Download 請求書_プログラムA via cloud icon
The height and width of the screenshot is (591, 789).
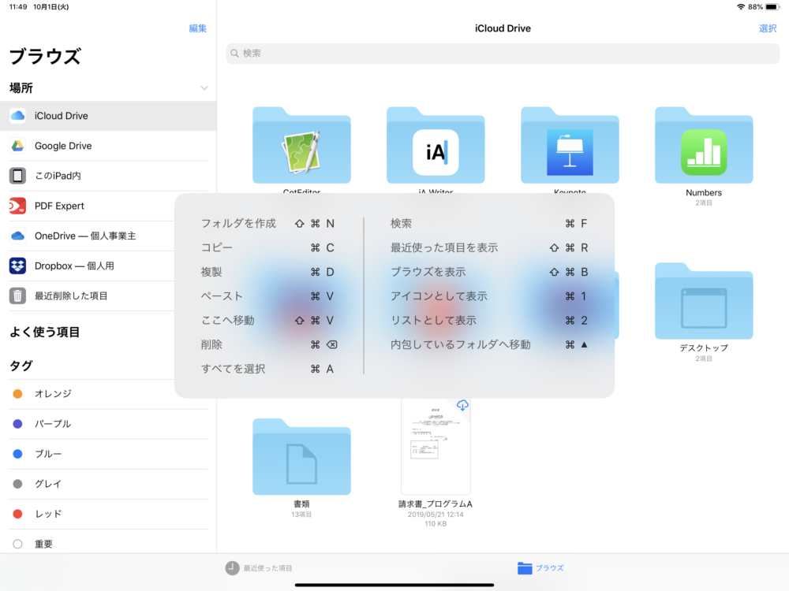point(462,405)
